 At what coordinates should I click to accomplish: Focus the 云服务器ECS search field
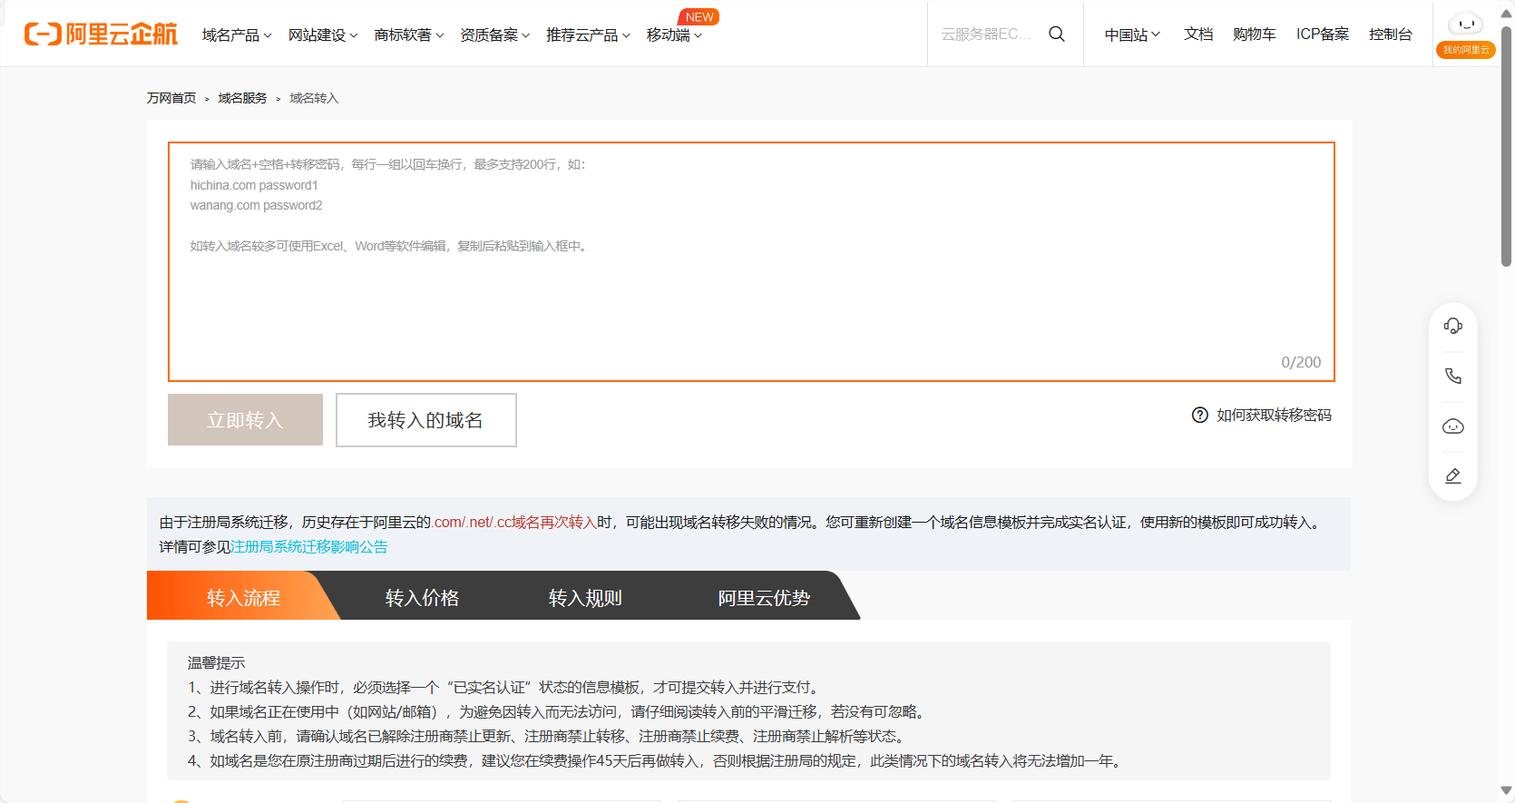point(987,34)
